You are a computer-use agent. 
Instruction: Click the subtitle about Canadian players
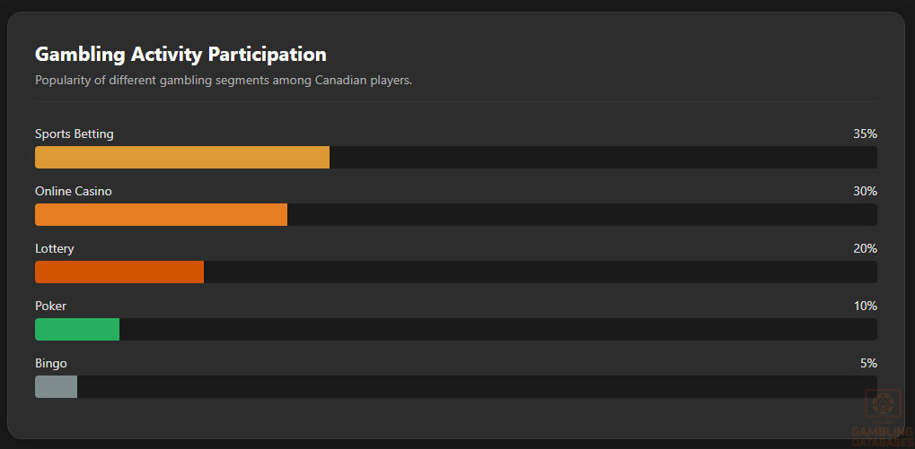point(224,81)
